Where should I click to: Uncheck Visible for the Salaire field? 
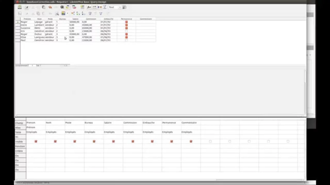click(x=113, y=141)
